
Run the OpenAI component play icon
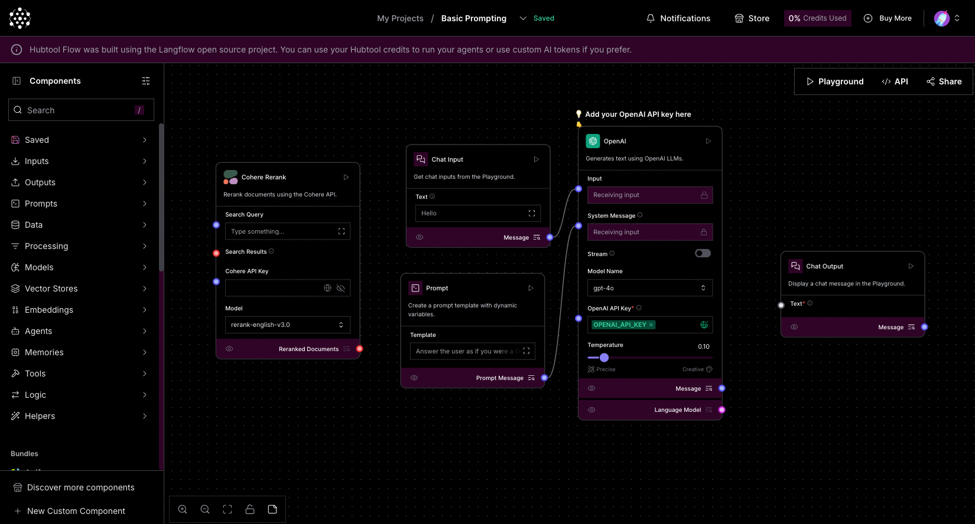tap(708, 141)
